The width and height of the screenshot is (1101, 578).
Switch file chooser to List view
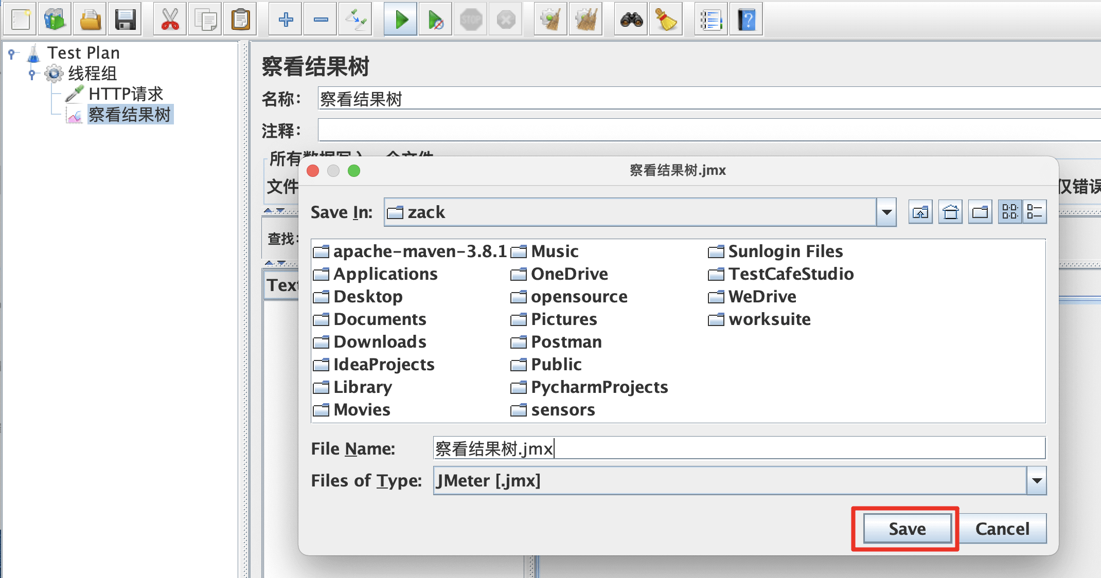coord(1010,212)
